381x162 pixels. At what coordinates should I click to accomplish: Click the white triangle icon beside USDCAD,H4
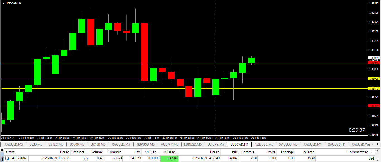(3, 3)
